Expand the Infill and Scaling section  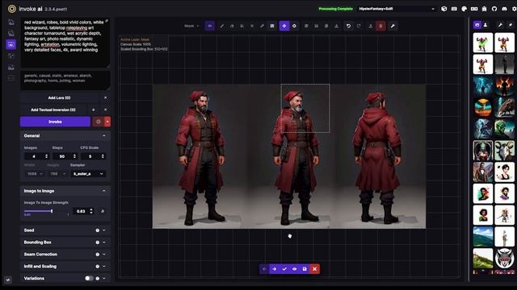coord(65,267)
